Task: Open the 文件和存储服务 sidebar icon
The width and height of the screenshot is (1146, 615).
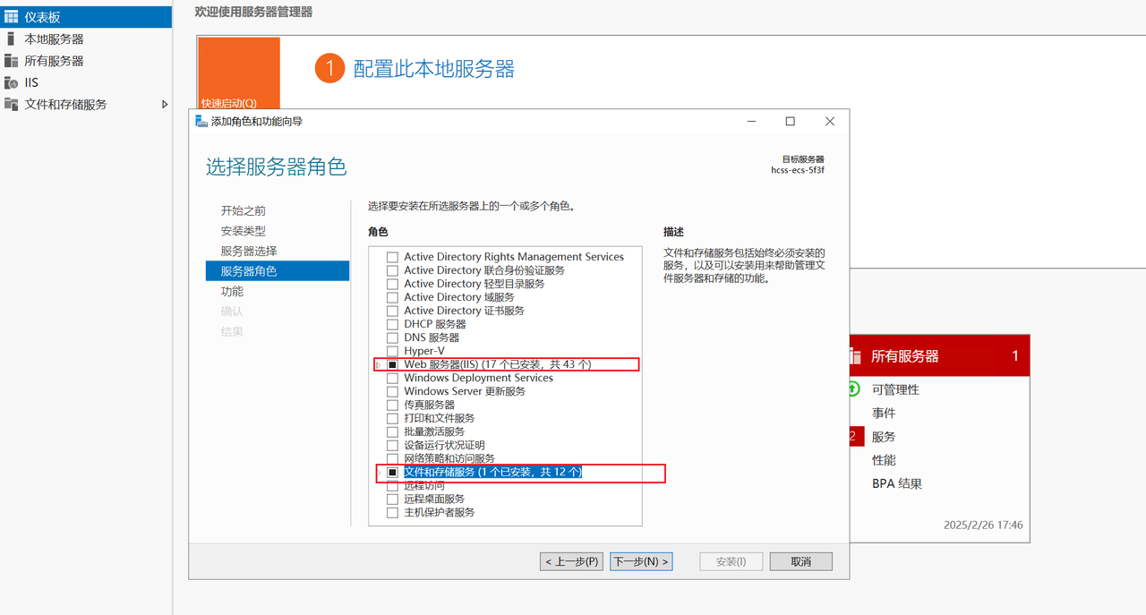Action: (x=11, y=104)
